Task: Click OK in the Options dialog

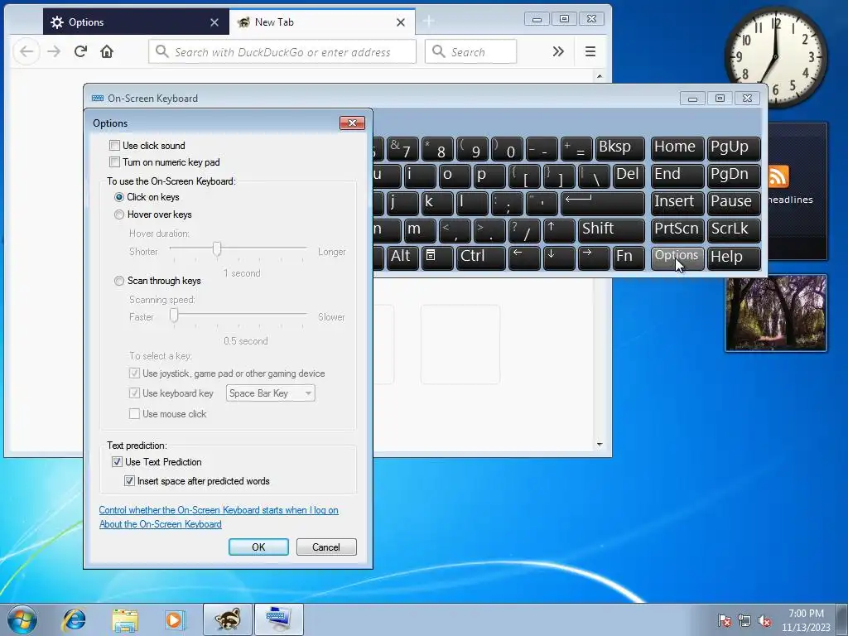Action: click(258, 547)
